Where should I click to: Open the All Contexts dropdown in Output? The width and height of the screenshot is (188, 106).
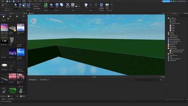[45, 80]
